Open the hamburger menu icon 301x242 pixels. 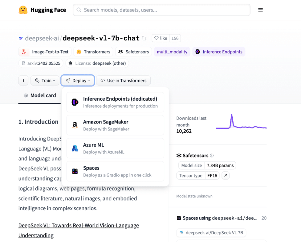pyautogui.click(x=260, y=10)
